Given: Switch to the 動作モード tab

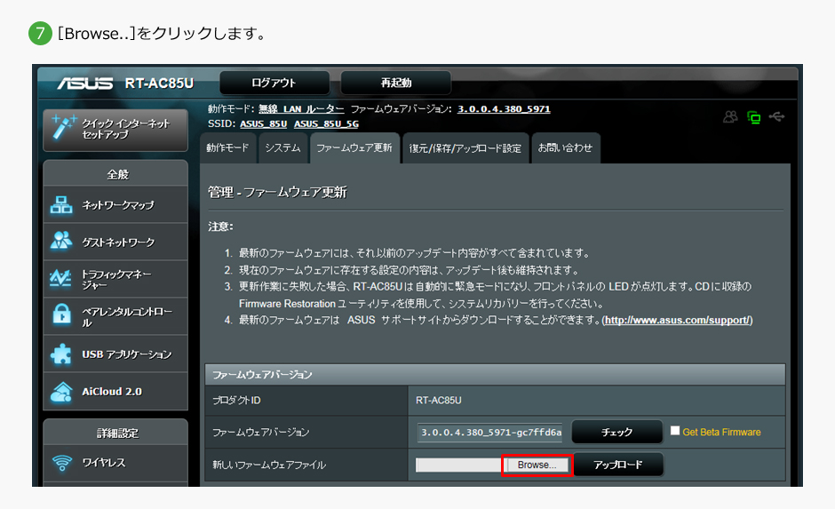Looking at the screenshot, I should click(x=228, y=148).
